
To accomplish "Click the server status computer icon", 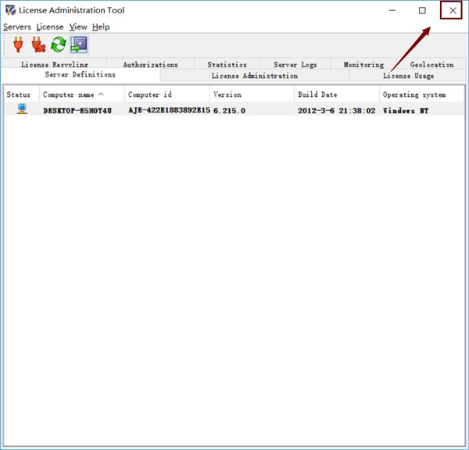I will pos(22,109).
